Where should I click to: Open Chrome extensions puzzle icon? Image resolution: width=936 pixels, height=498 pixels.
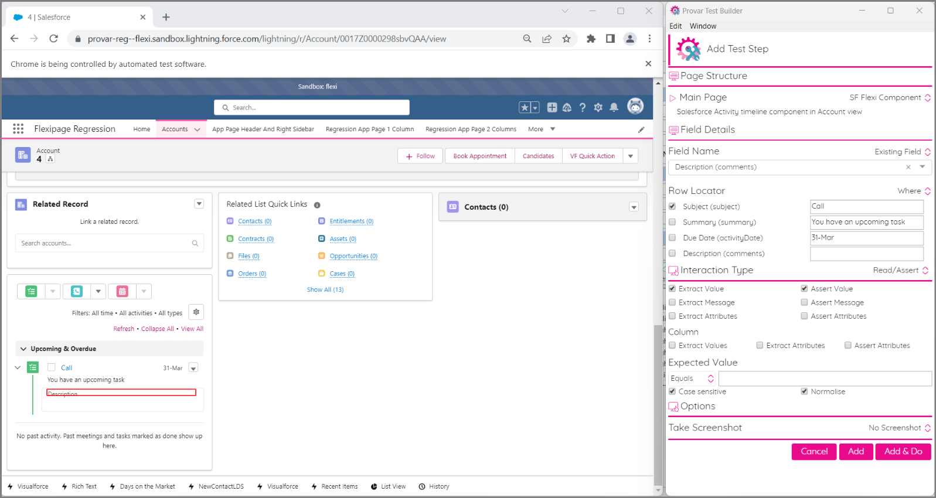(591, 39)
